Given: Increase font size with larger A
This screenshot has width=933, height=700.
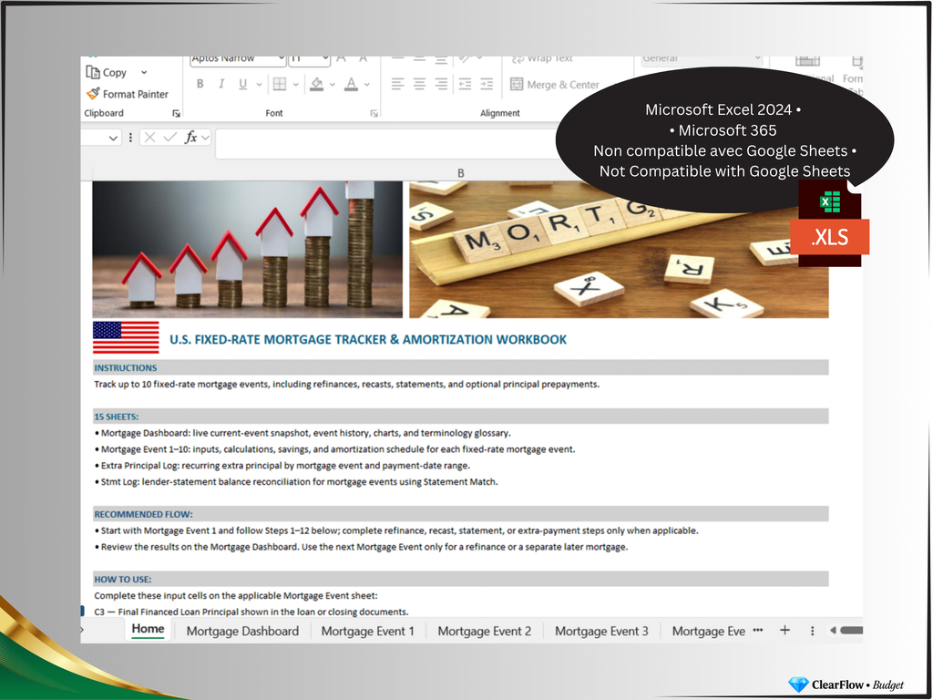Looking at the screenshot, I should coord(341,59).
